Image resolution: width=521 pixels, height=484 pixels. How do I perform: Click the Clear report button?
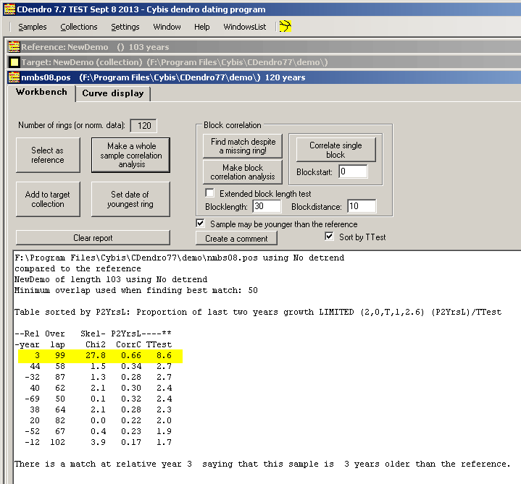[x=93, y=238]
